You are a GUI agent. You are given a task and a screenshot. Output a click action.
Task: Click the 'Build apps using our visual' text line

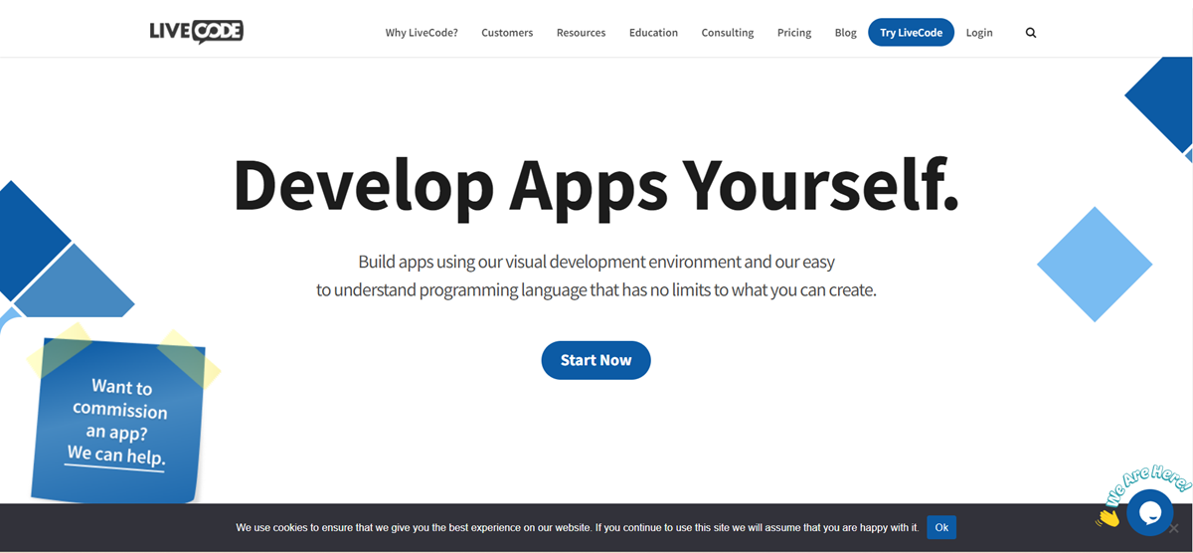click(596, 262)
